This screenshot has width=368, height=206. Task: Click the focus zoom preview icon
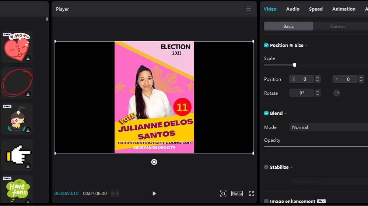point(223,194)
